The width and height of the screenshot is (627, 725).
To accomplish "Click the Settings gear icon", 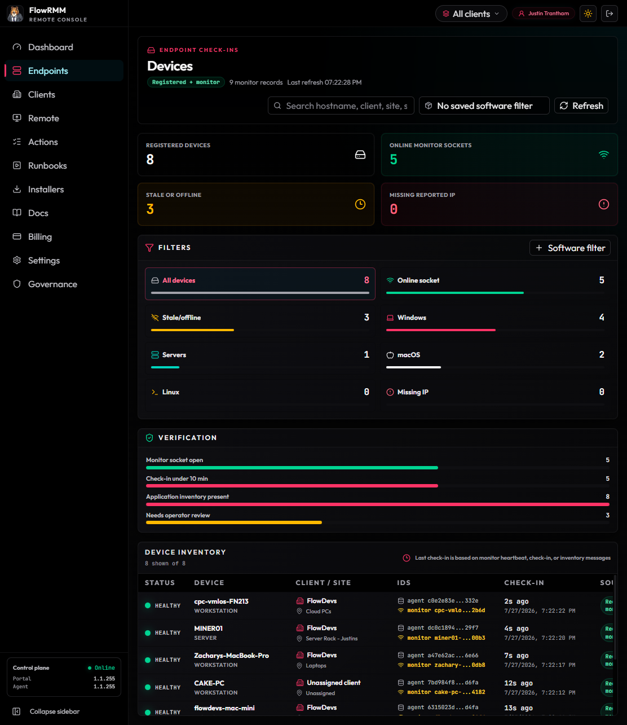I will pyautogui.click(x=17, y=260).
